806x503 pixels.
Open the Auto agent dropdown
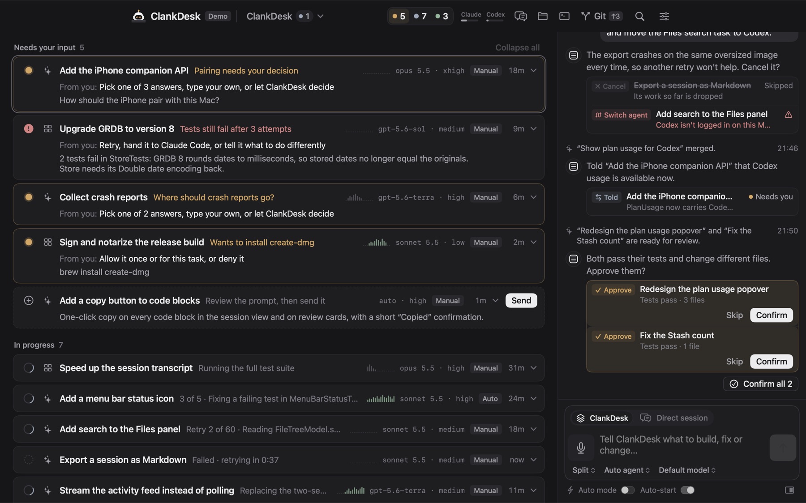tap(627, 470)
